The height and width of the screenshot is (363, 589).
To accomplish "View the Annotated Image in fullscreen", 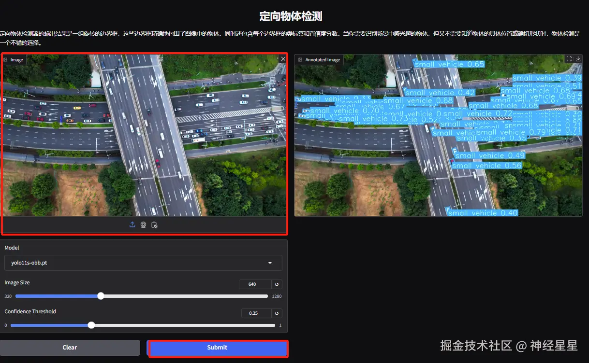I will [569, 59].
